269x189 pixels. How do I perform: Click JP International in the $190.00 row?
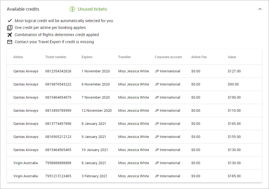167,97
